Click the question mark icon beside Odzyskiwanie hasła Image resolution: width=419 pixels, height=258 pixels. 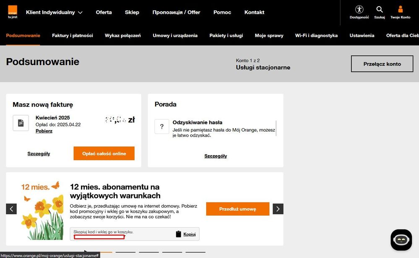point(161,126)
